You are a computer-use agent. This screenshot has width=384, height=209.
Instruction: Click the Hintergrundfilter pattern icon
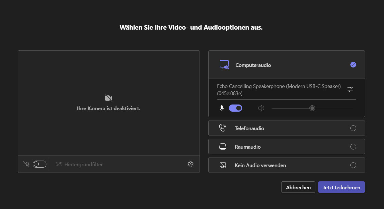59,164
